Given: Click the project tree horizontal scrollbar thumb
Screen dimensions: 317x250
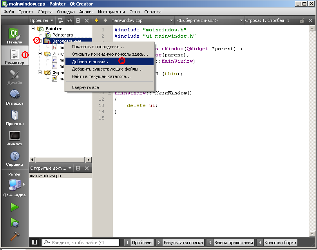Looking at the screenshot, I should [60, 159].
